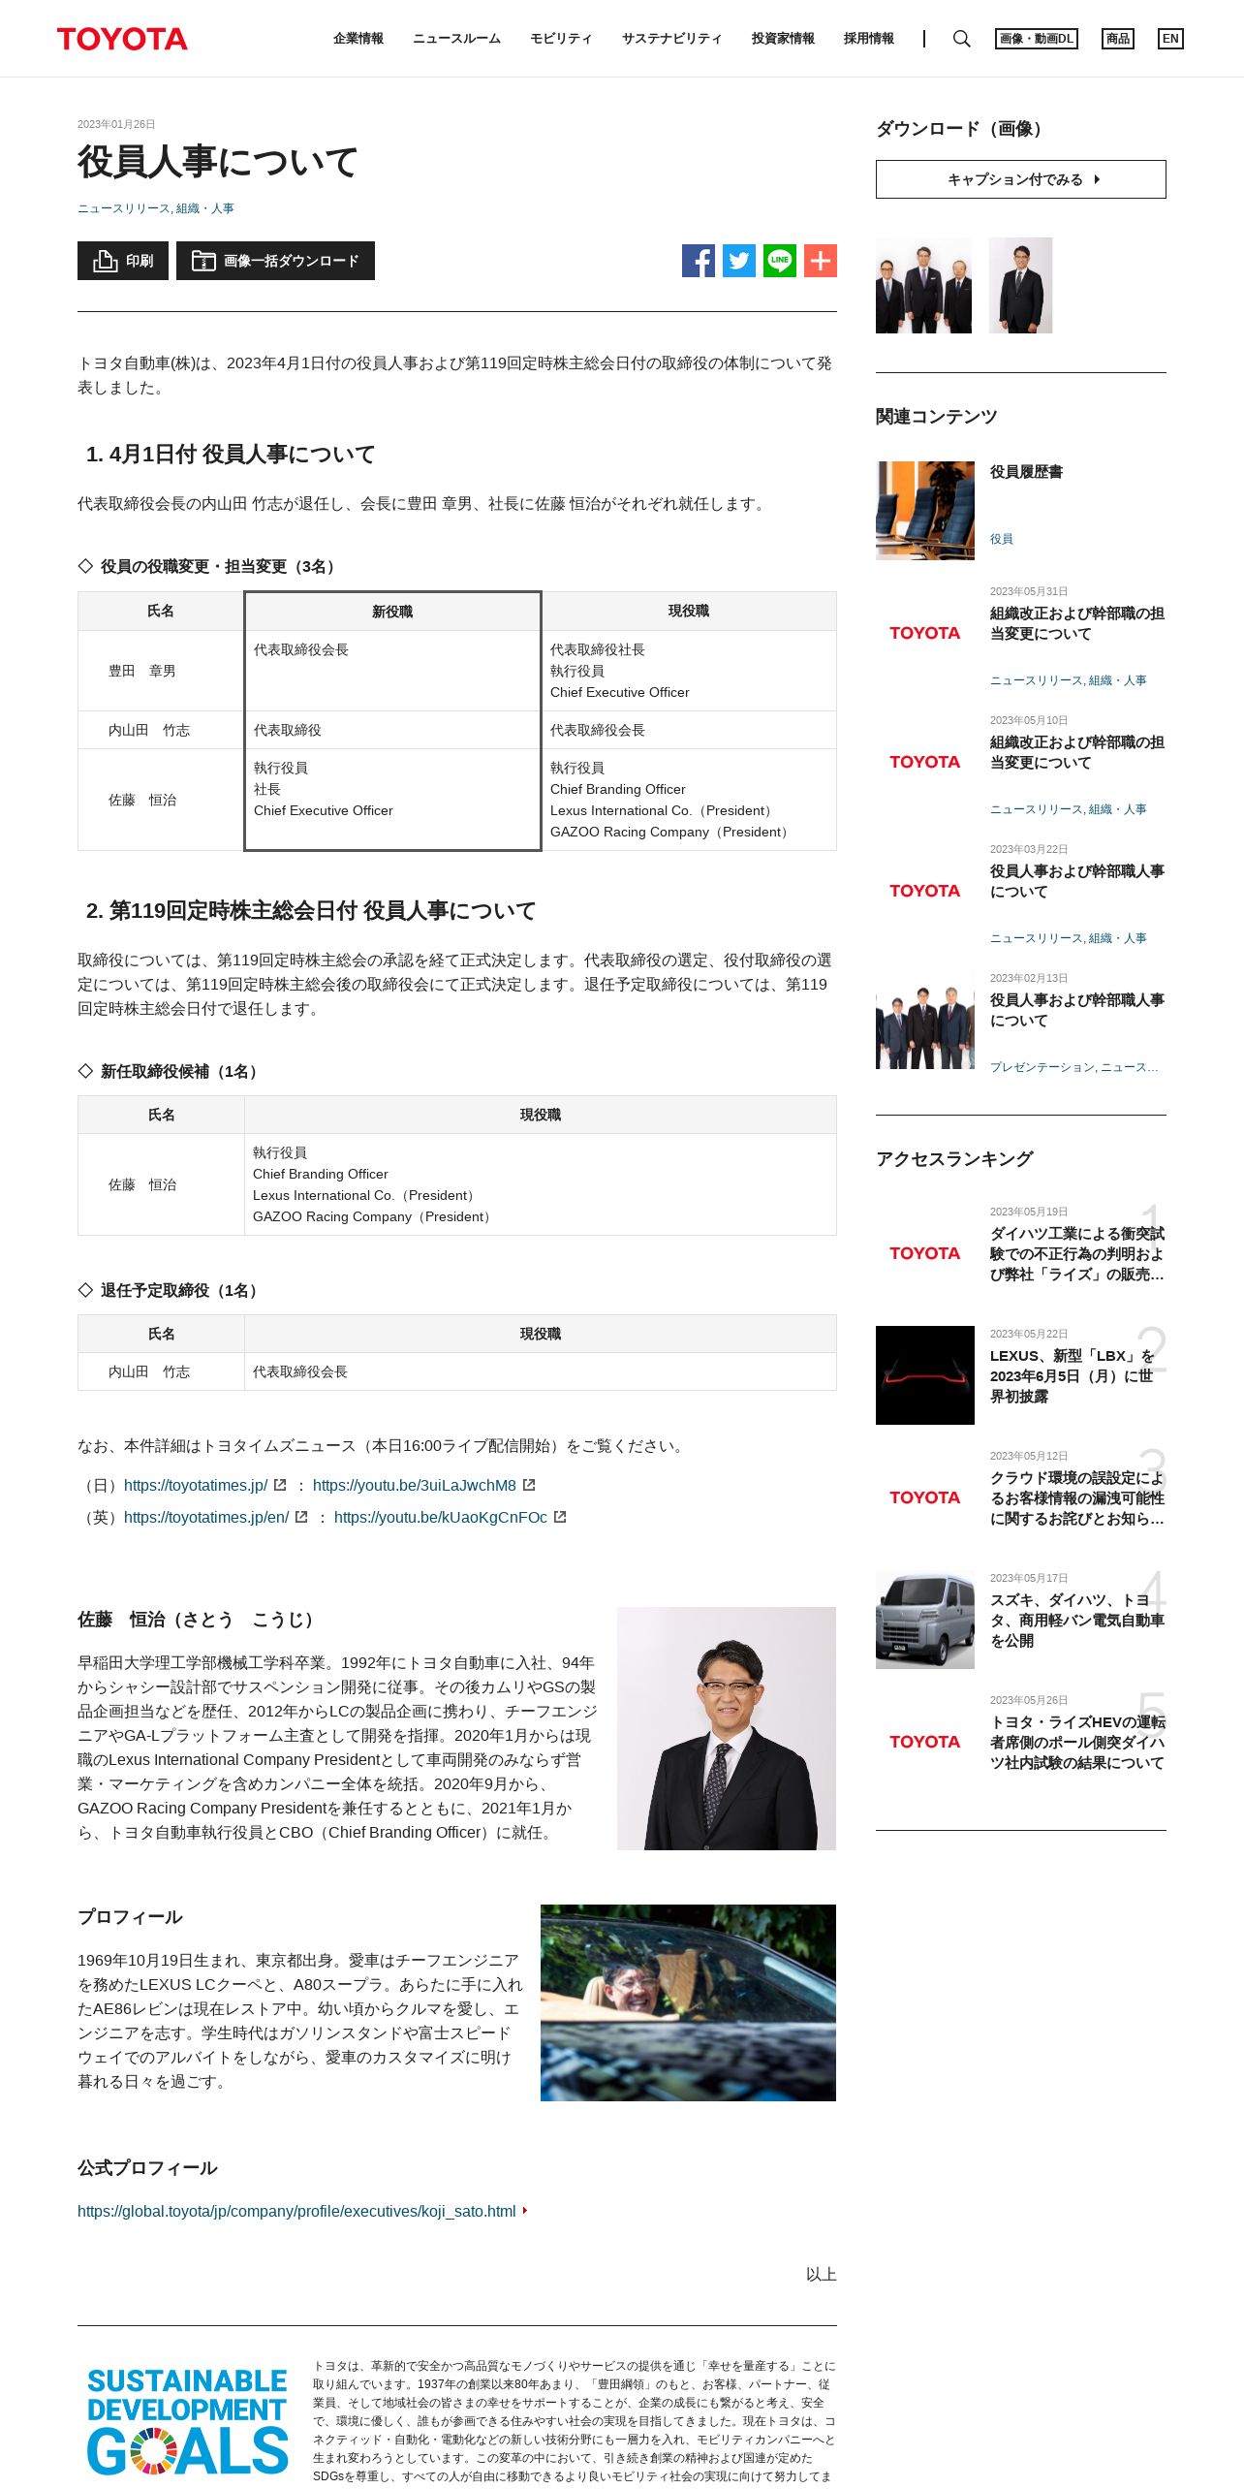Click external link icon after toyotatimes.jp/en/

coord(301,1517)
